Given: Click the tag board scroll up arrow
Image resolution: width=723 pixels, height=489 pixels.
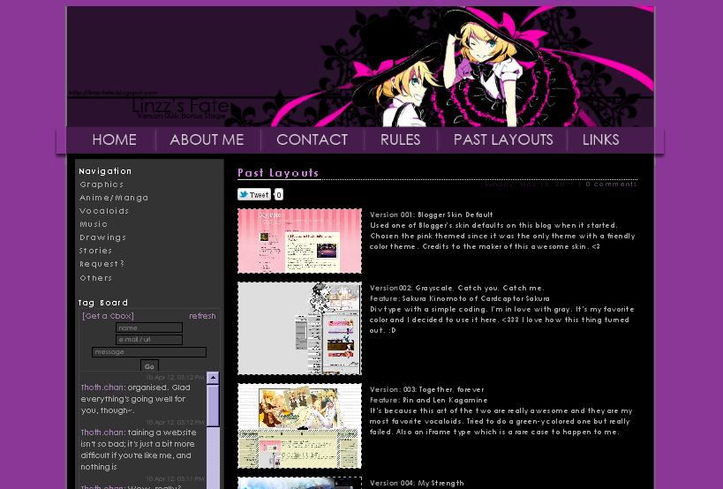Looking at the screenshot, I should 213,378.
